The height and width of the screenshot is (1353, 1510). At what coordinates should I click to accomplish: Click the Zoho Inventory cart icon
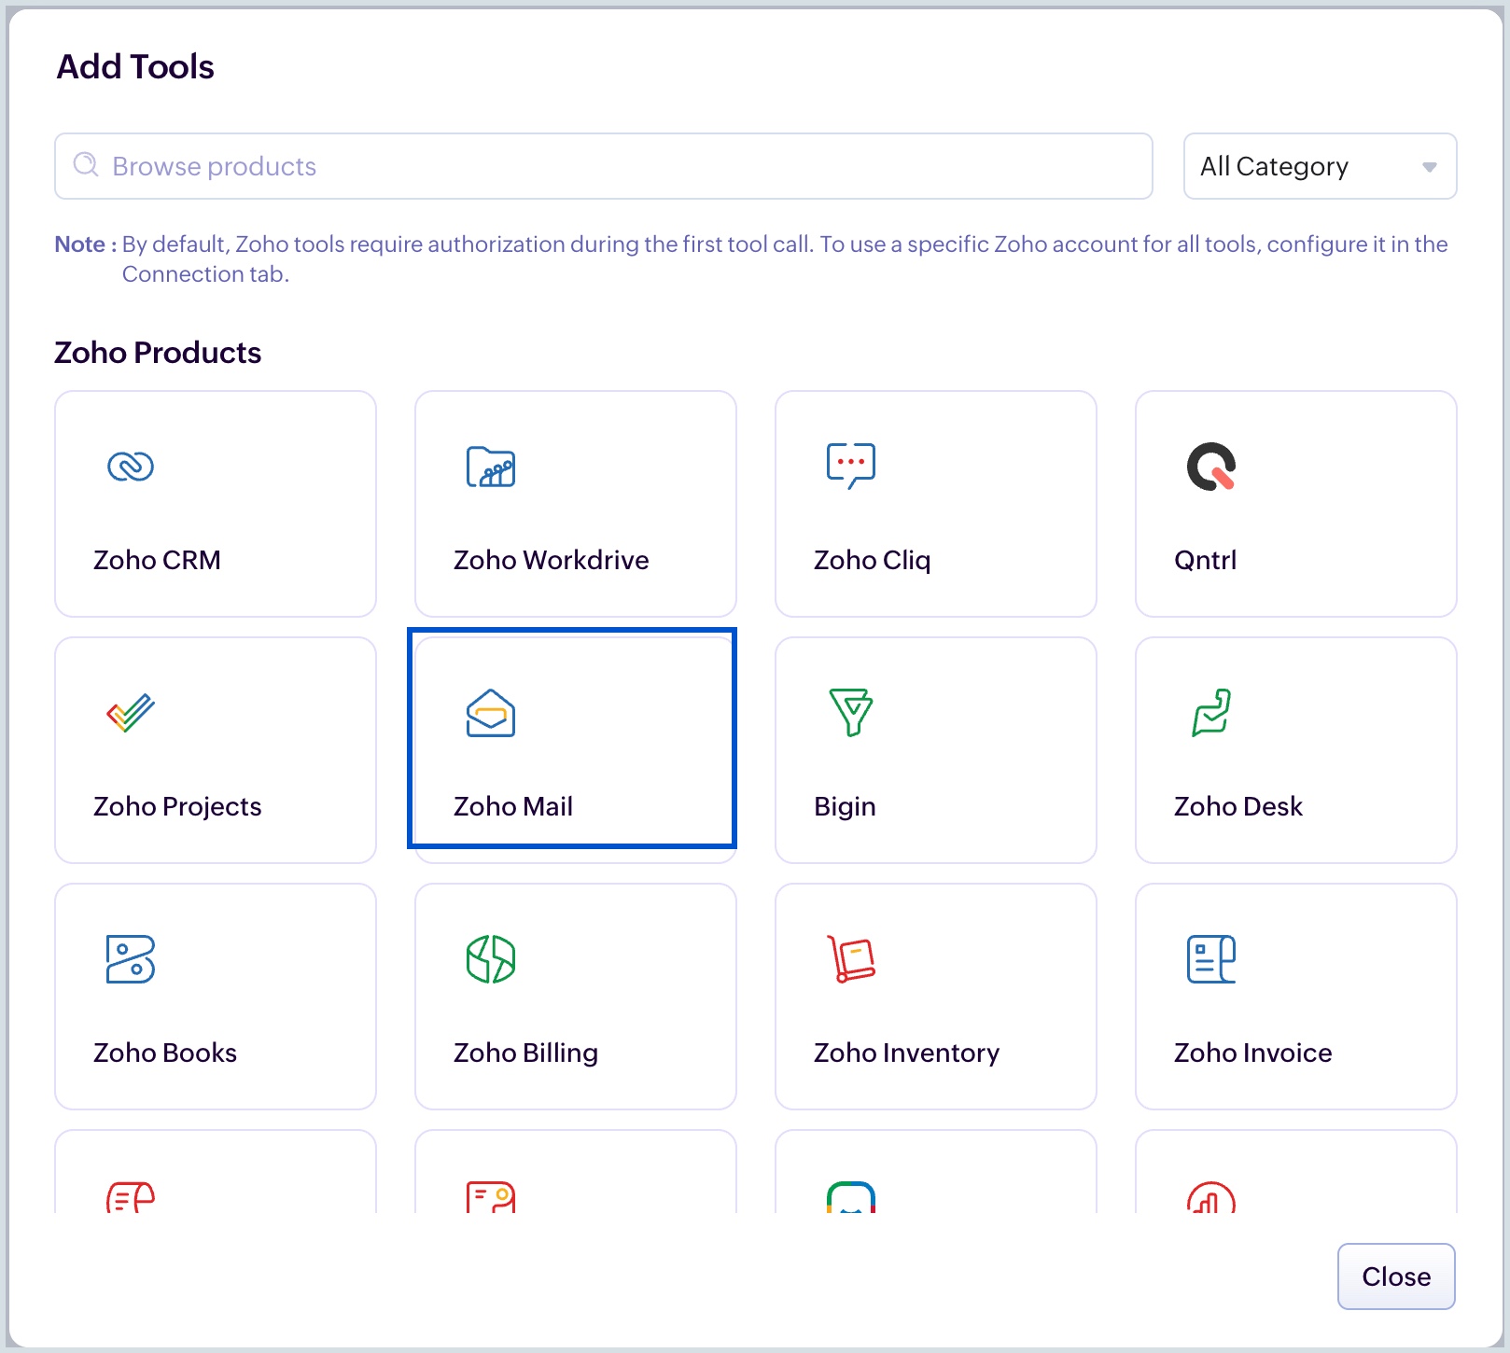click(851, 959)
